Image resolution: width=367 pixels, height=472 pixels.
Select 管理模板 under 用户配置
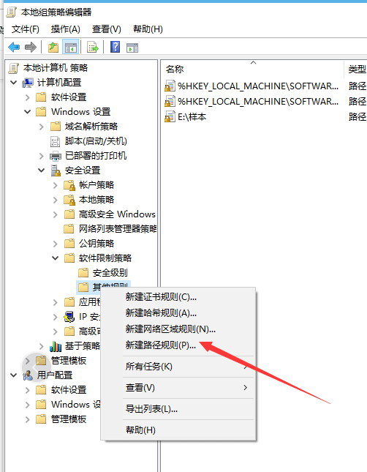(69, 419)
